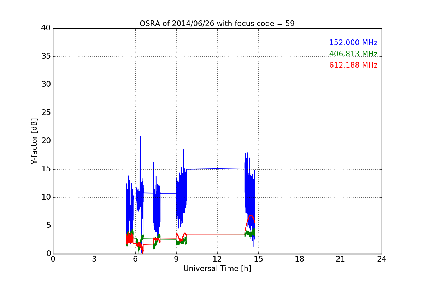Click y-axis tick label 25
The height and width of the screenshot is (282, 424).
point(46,113)
